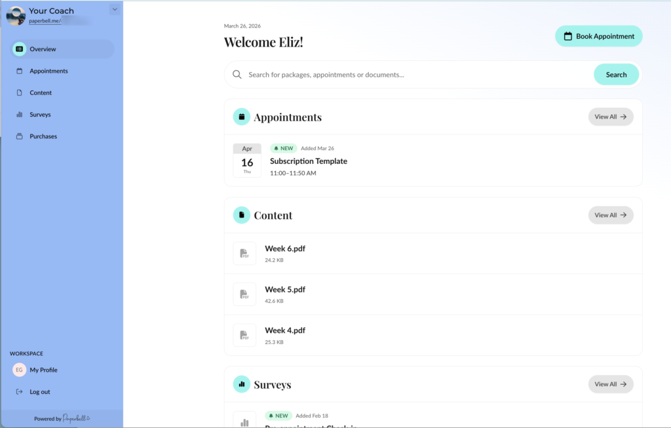Expand the Your Coach dropdown chevron
Screen dimensions: 671x428
[x=115, y=9]
